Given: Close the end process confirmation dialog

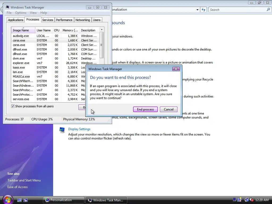Looking at the screenshot, I should click(x=176, y=69).
